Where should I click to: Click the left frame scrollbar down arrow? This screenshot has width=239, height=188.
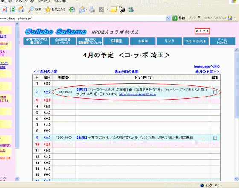17,179
